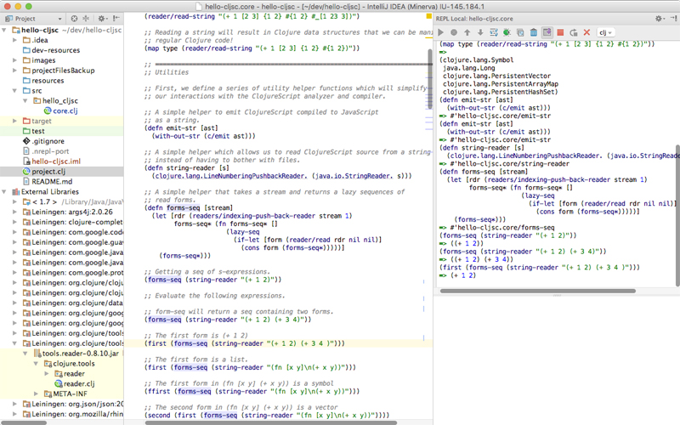680x425 pixels.
Task: Click 'REPL Local: hello-cljsc.core' panel title
Action: pos(474,19)
